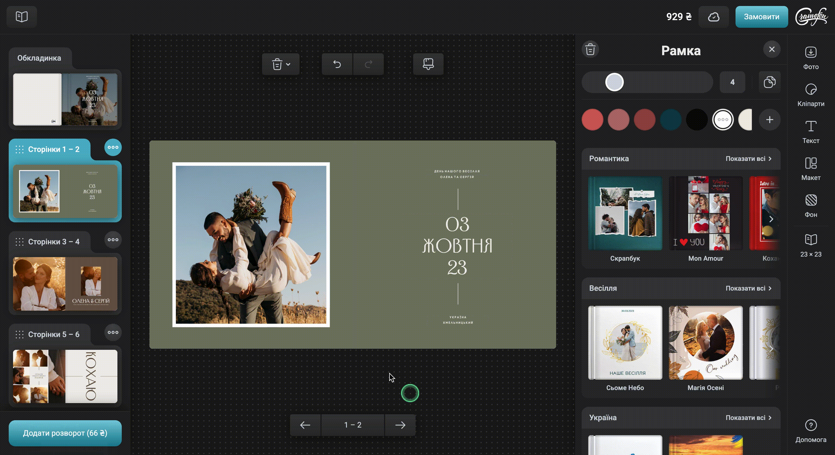The image size is (835, 455).
Task: Select the Обкладинка cover tab
Action: 39,58
